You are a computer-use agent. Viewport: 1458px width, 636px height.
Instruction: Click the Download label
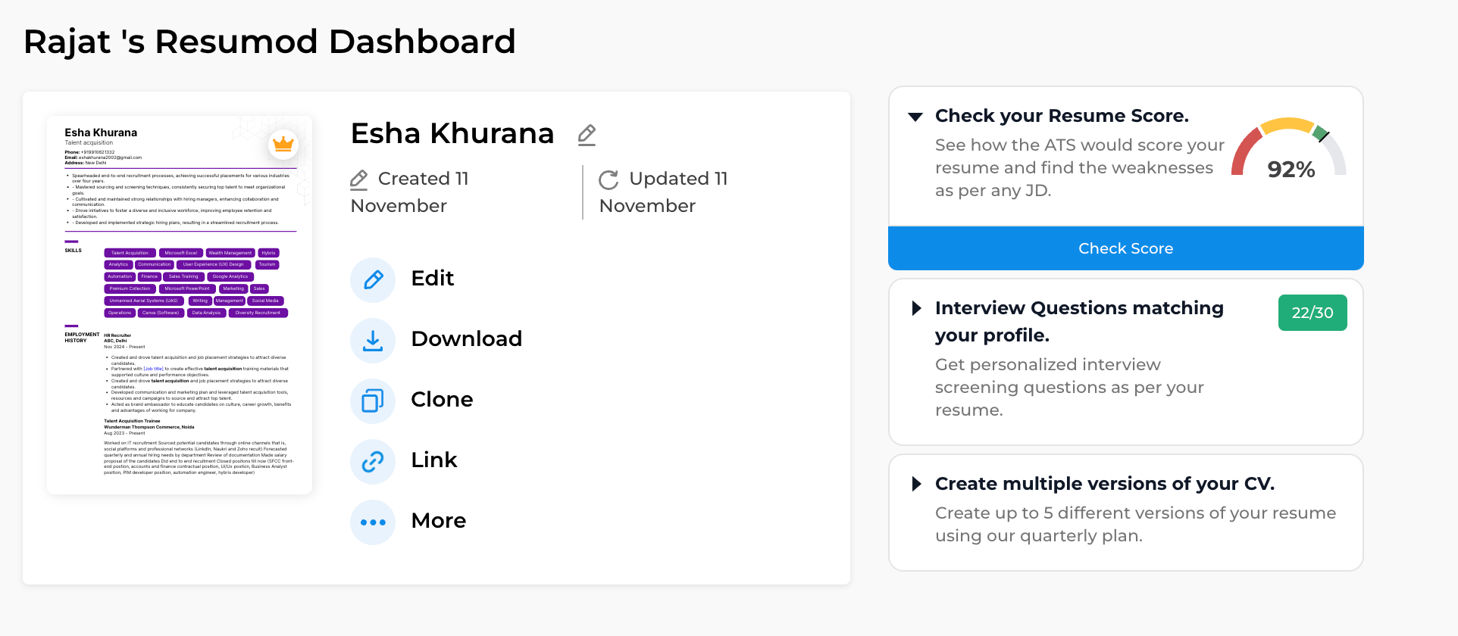[x=467, y=339]
